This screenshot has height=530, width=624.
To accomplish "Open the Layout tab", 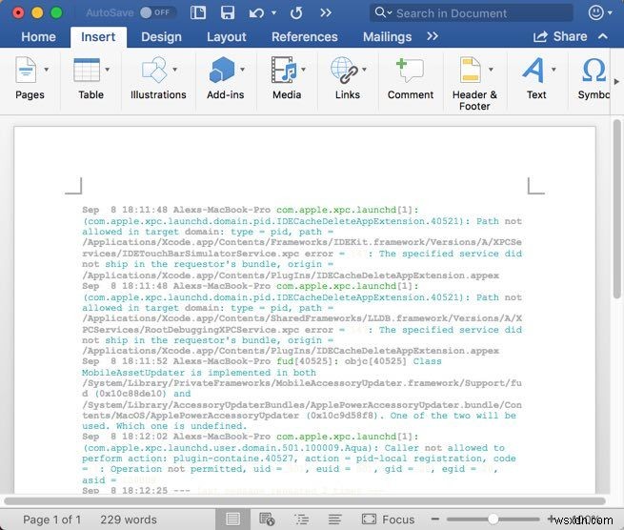I will (227, 37).
